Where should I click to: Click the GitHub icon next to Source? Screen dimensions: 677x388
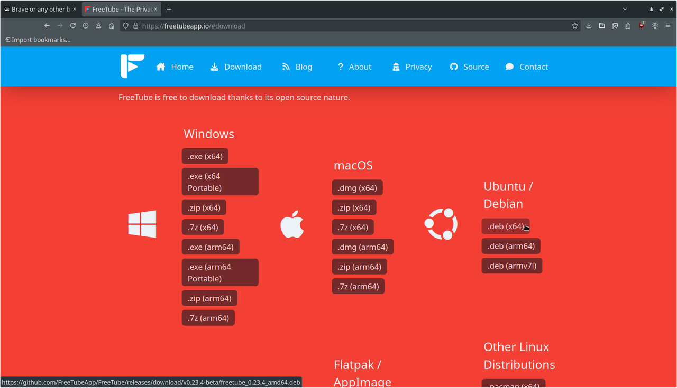[x=454, y=67]
